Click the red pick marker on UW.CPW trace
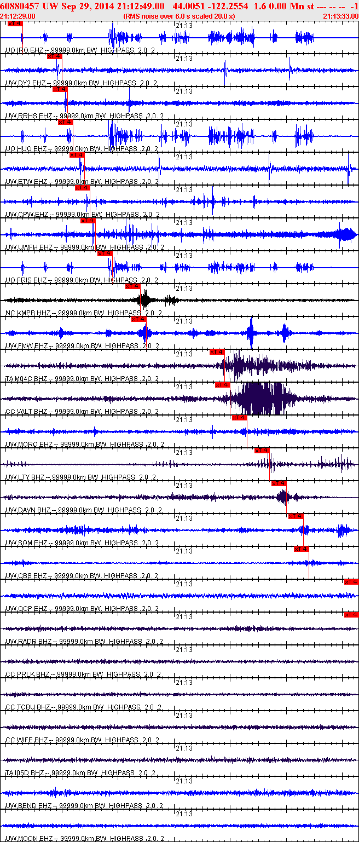This screenshot has width=359, height=842. coord(83,188)
